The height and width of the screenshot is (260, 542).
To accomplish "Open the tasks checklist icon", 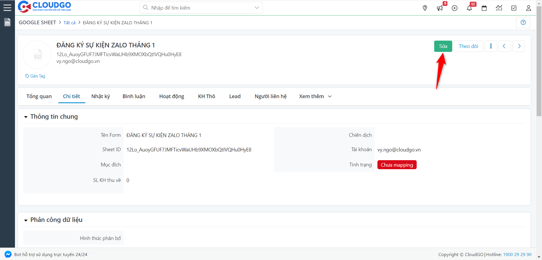I will pyautogui.click(x=514, y=8).
